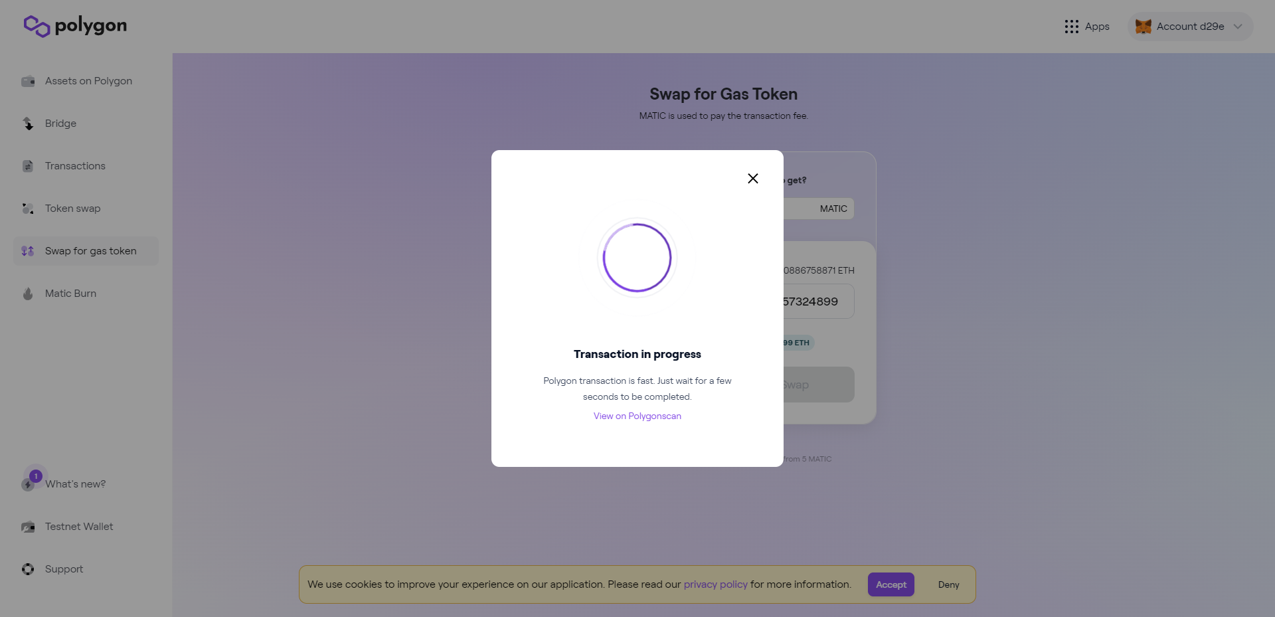Click the MetaMask fox account icon
Screen dimensions: 1275x617
point(1143,27)
